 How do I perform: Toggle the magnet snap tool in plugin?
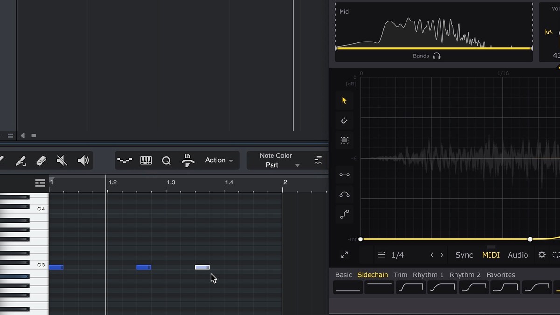tap(344, 120)
